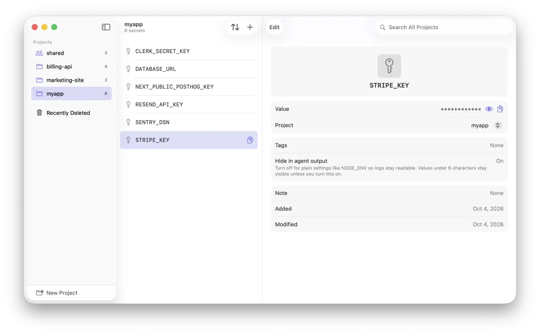This screenshot has height=335, width=540.
Task: Click the shared project people icon
Action: [39, 53]
